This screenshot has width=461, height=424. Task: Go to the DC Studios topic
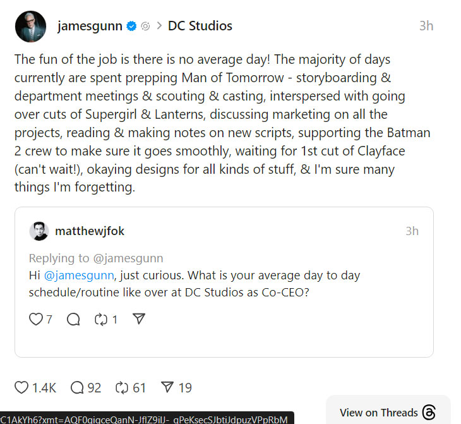[200, 26]
